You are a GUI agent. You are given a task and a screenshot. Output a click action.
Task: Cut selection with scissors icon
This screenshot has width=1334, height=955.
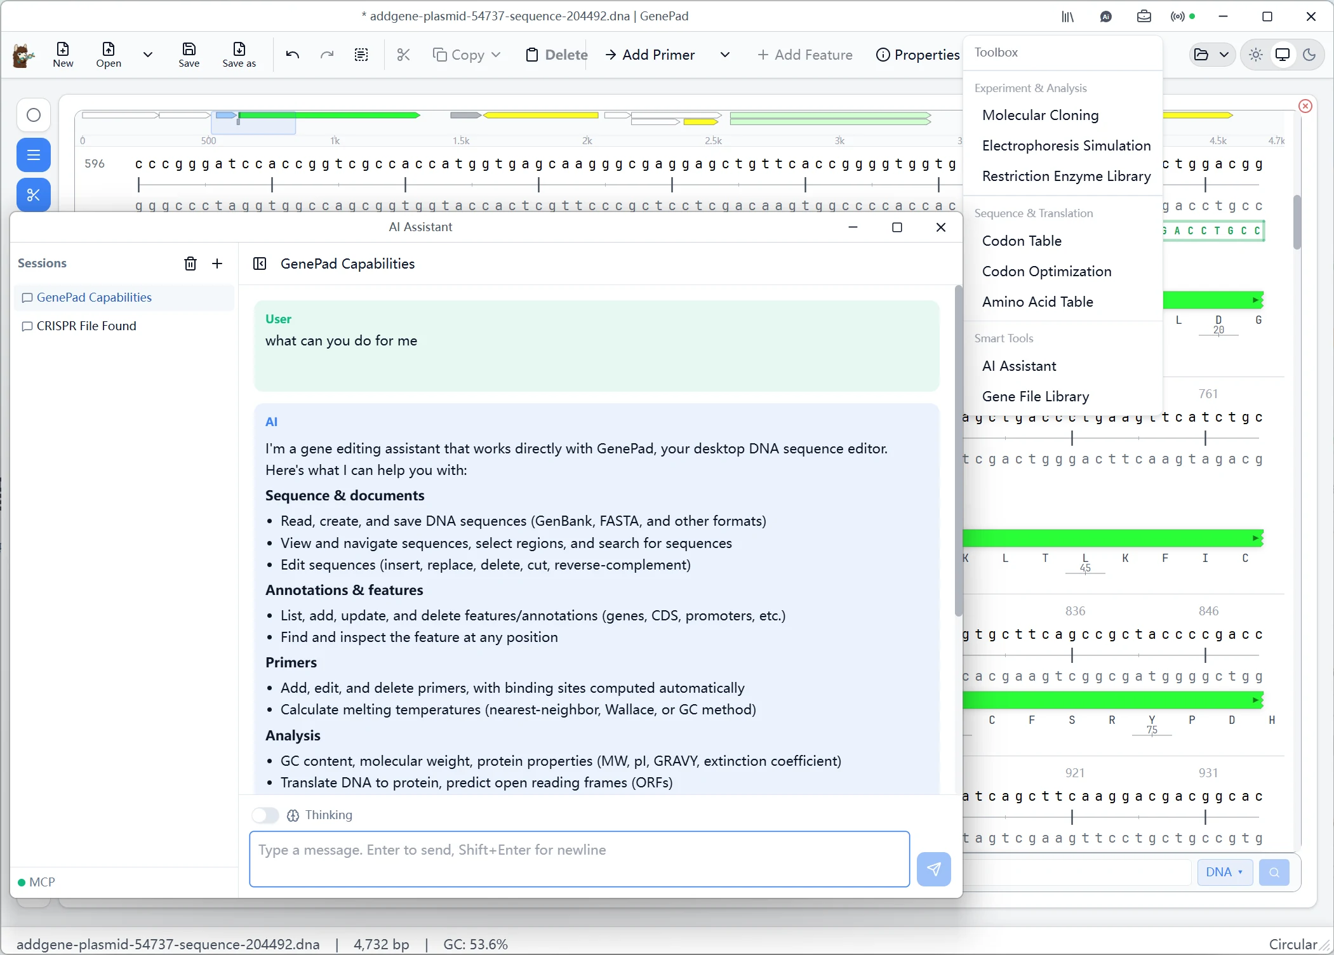tap(403, 55)
